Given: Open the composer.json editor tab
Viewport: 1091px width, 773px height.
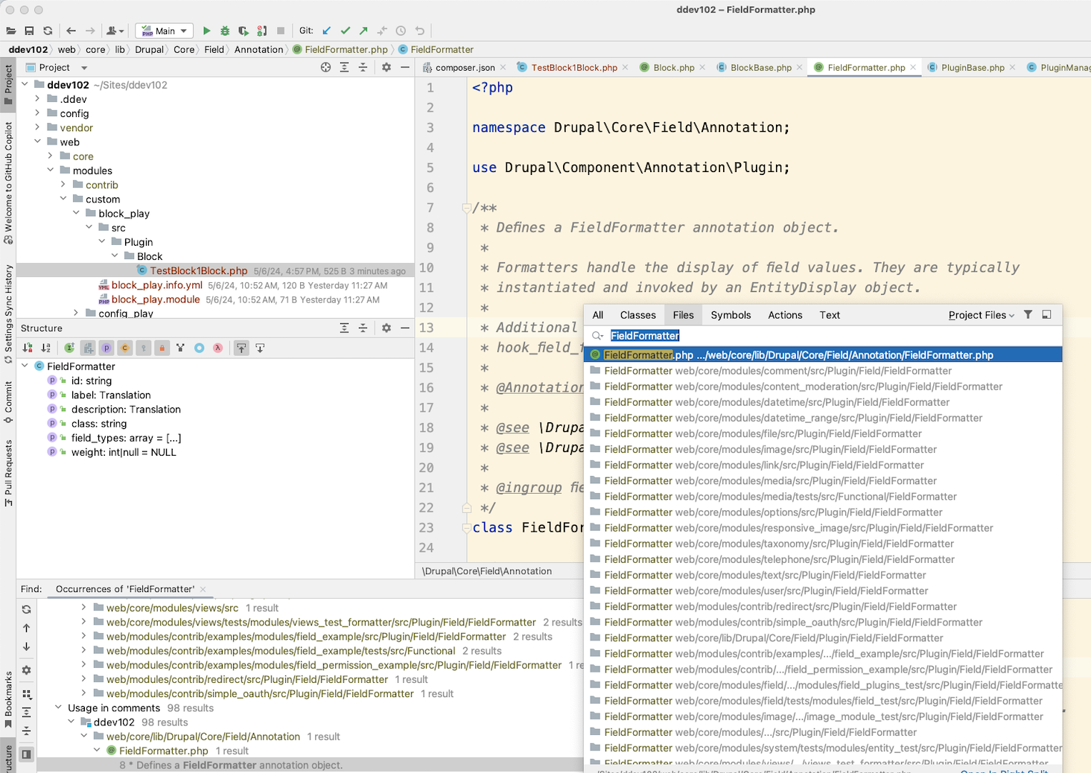Looking at the screenshot, I should click(465, 68).
